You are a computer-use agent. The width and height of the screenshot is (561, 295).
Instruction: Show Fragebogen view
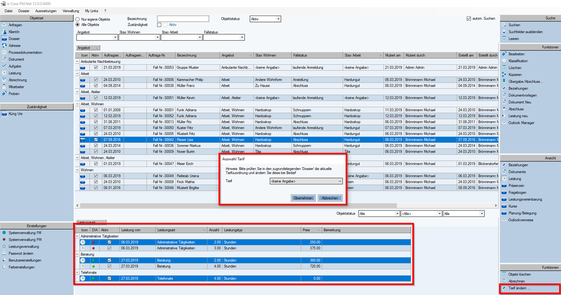[517, 193]
